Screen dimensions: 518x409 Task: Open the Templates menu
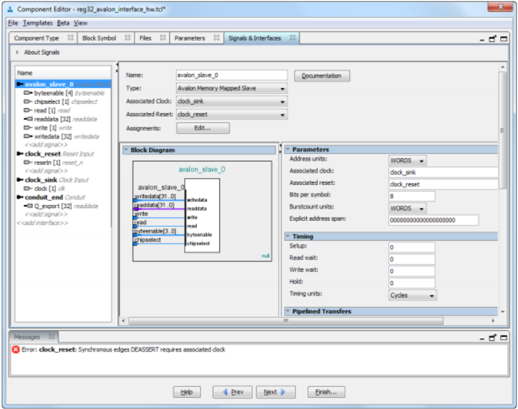[x=37, y=23]
